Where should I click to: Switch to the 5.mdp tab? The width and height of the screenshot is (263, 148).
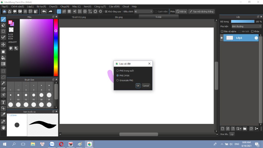[159, 17]
